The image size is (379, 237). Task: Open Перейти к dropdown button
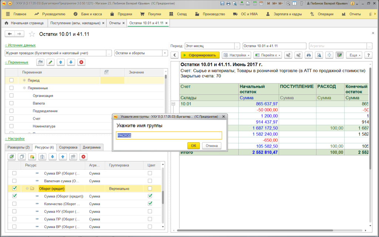click(268, 55)
